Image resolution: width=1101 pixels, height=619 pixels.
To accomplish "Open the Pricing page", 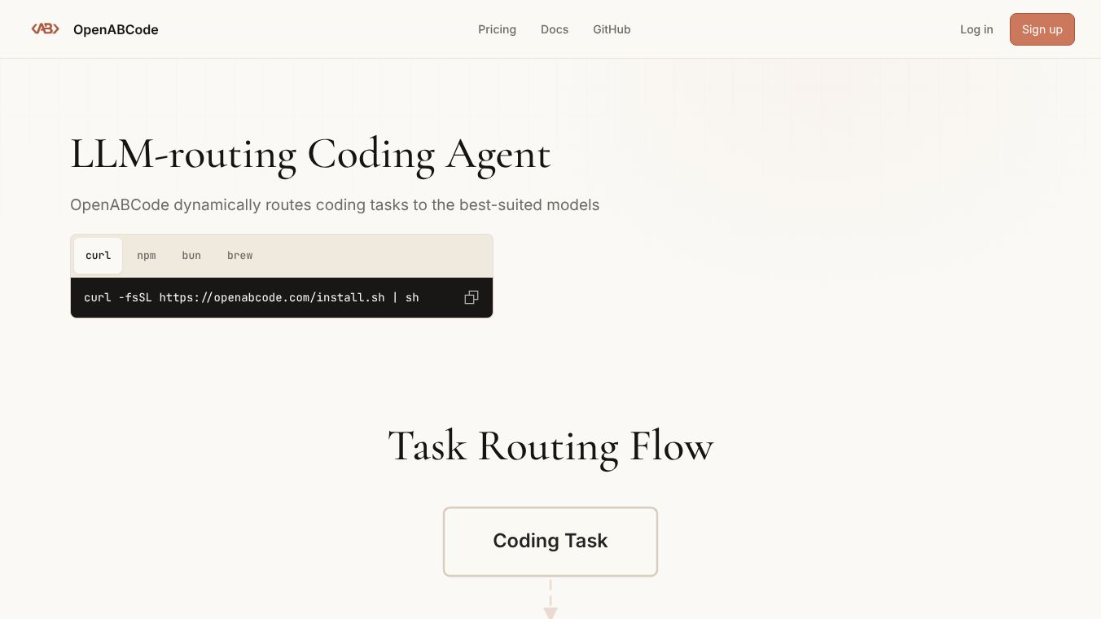I will point(497,29).
